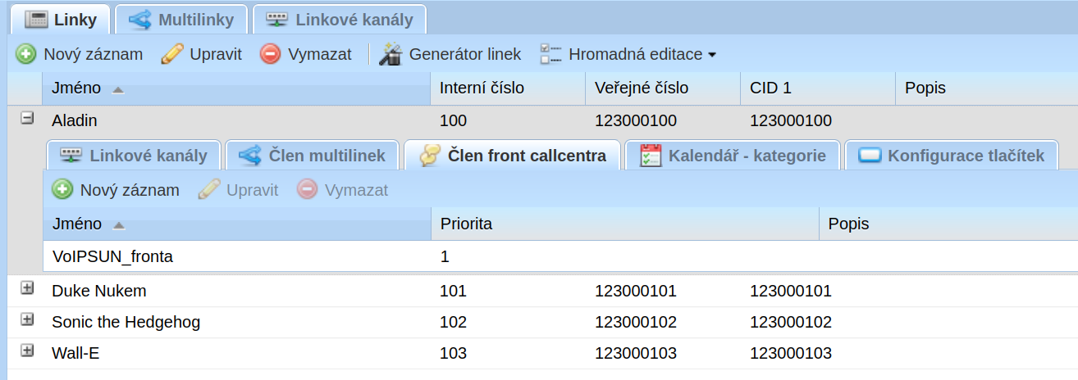Click the Multilinky tab share icon
Image resolution: width=1078 pixels, height=380 pixels.
pos(139,19)
